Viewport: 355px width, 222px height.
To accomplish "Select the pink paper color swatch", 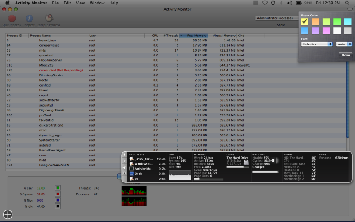I will [x=326, y=30].
